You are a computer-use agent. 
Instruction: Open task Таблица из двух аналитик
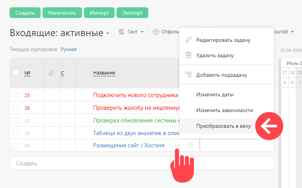136,133
